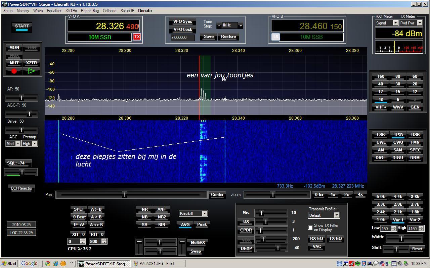Click the red record button
430x268 pixels.
pos(14,71)
